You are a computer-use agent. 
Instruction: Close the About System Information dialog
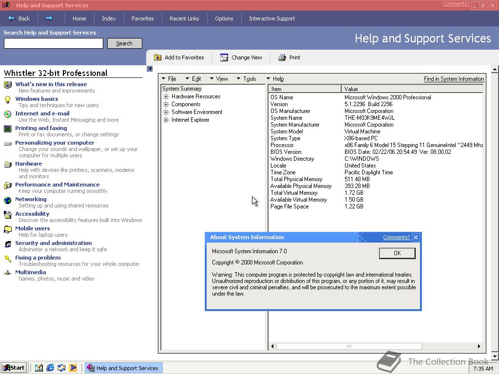pos(416,237)
